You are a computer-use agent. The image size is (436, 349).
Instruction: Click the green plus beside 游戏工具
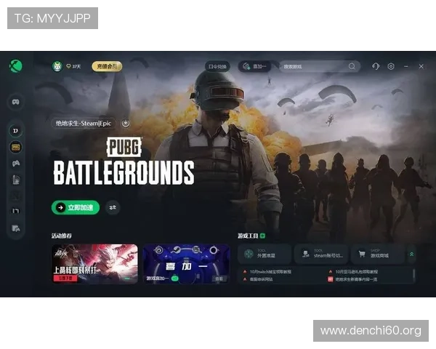tap(263, 236)
